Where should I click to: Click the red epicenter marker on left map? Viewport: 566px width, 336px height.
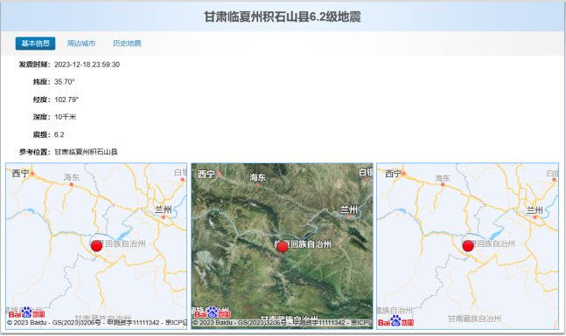click(96, 246)
